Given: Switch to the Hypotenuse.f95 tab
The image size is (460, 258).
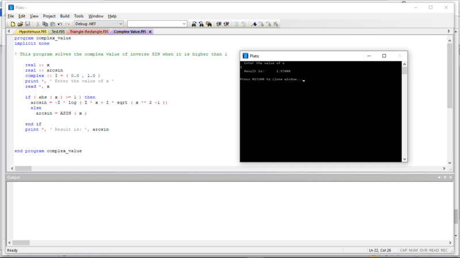Looking at the screenshot, I should click(33, 32).
